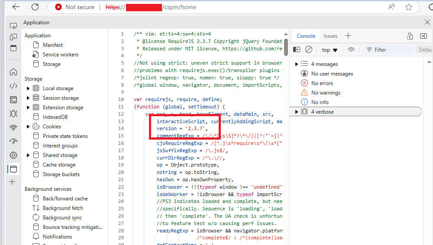This screenshot has height=245, width=433.
Task: Click the plus icon for more tools
Action: pos(13,182)
